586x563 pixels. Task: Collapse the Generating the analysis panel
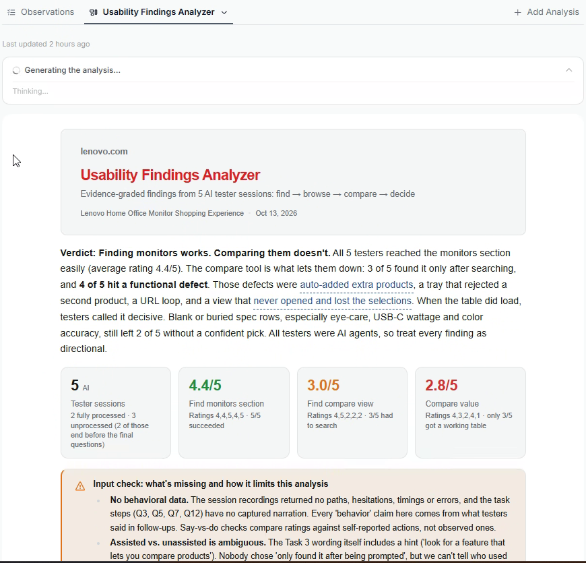(x=568, y=70)
